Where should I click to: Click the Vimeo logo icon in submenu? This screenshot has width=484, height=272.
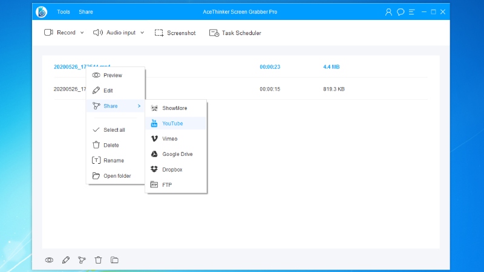click(154, 139)
